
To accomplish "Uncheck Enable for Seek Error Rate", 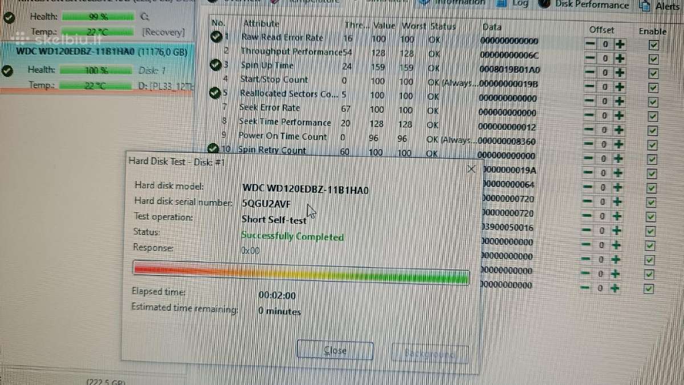I will (x=653, y=116).
